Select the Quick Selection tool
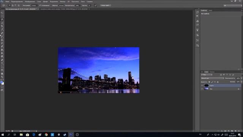 pos(2,23)
